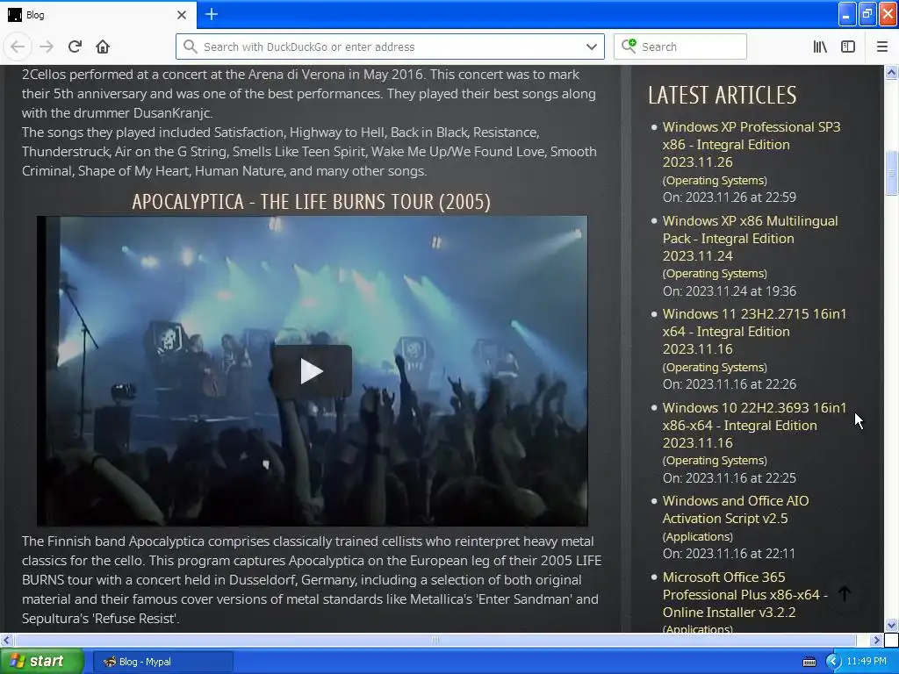Click the keyboard icon in system tray
The width and height of the screenshot is (899, 674).
(809, 662)
